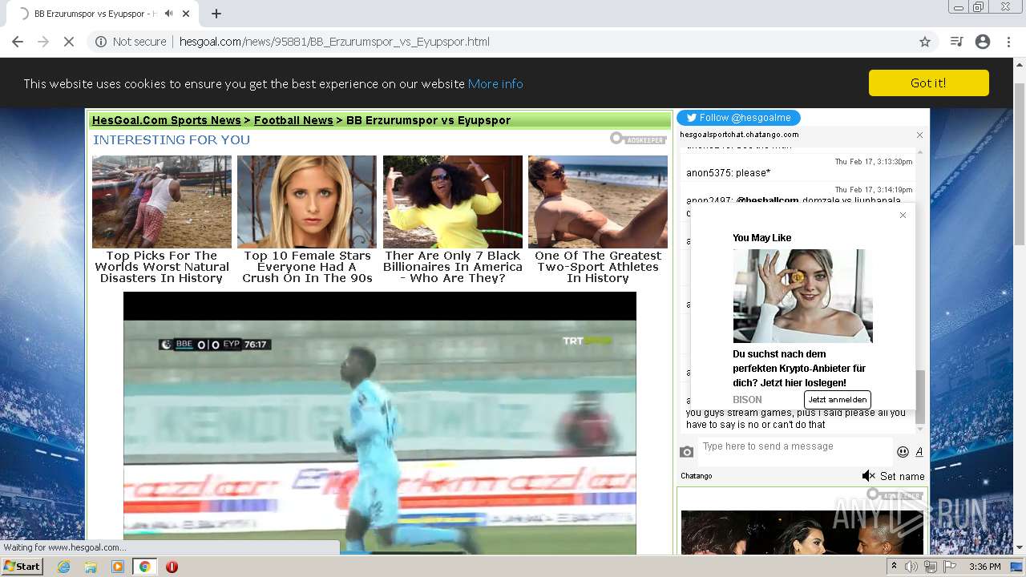
Task: Open a new browser tab
Action: [x=216, y=14]
